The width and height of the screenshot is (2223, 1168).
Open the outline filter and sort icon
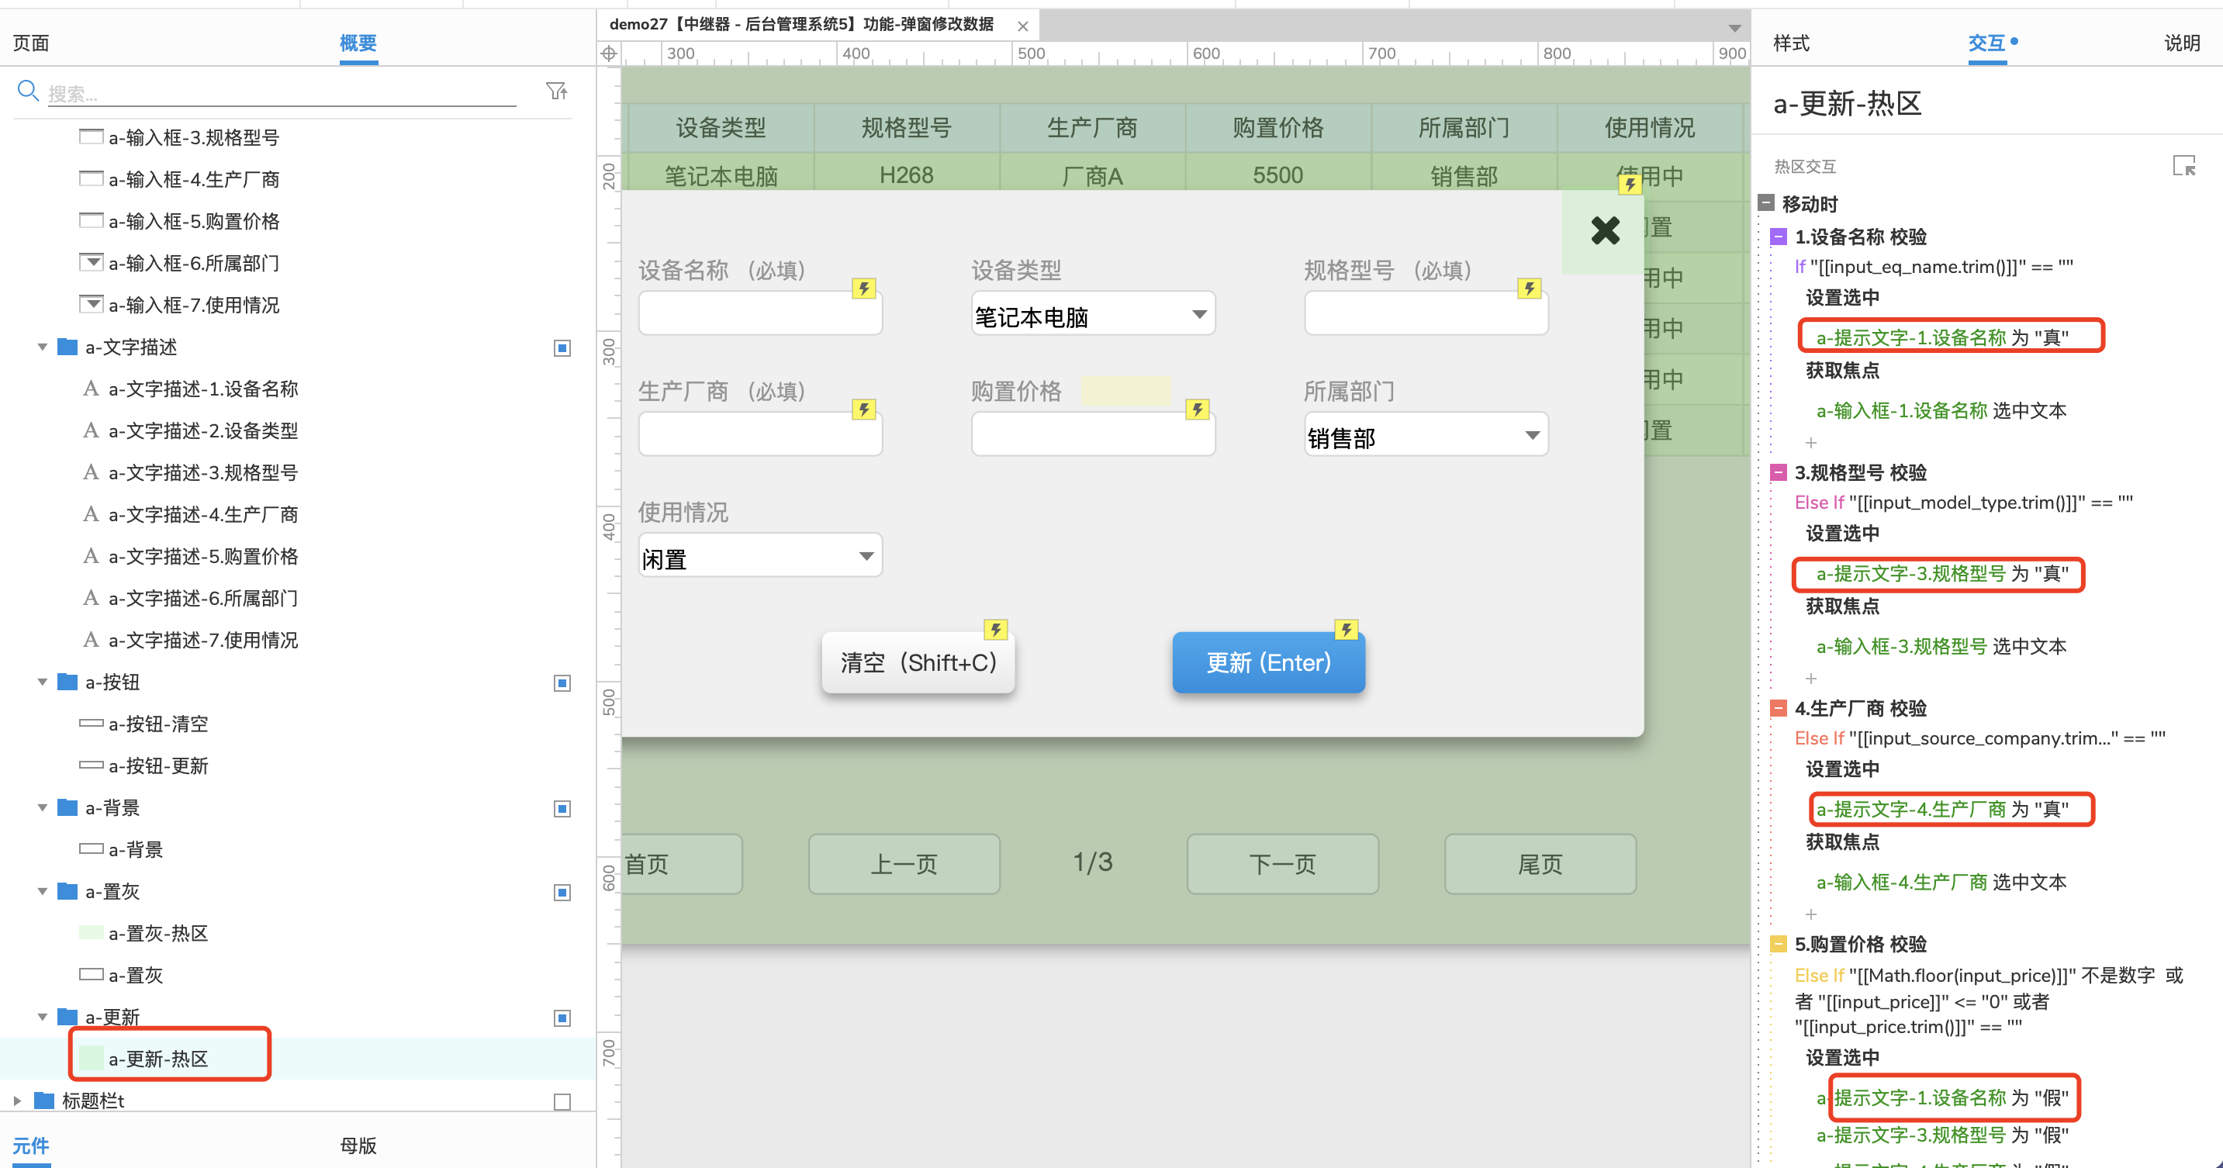coord(557,91)
